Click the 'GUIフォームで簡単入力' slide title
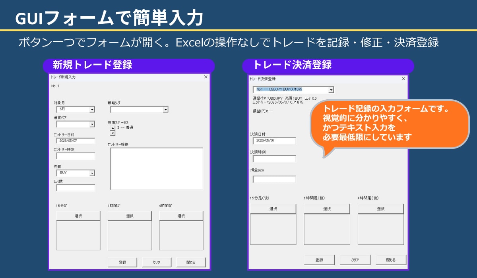Viewport: 477px width, 278px height. 109,18
